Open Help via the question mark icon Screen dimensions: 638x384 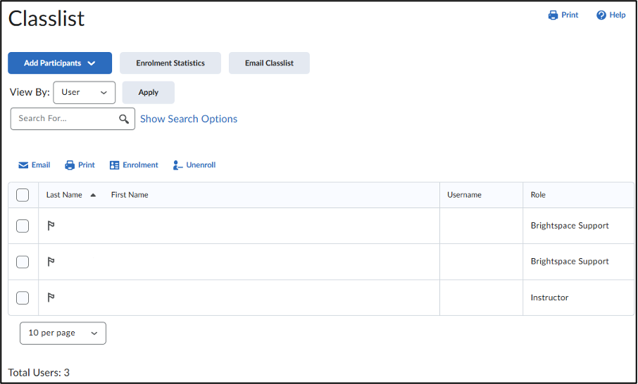601,15
